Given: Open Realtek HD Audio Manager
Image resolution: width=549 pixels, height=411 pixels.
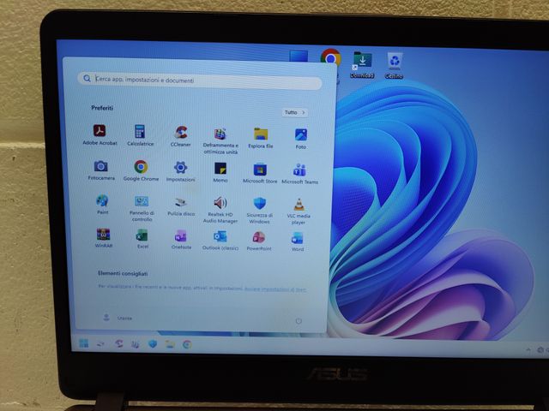Looking at the screenshot, I should pyautogui.click(x=220, y=210).
